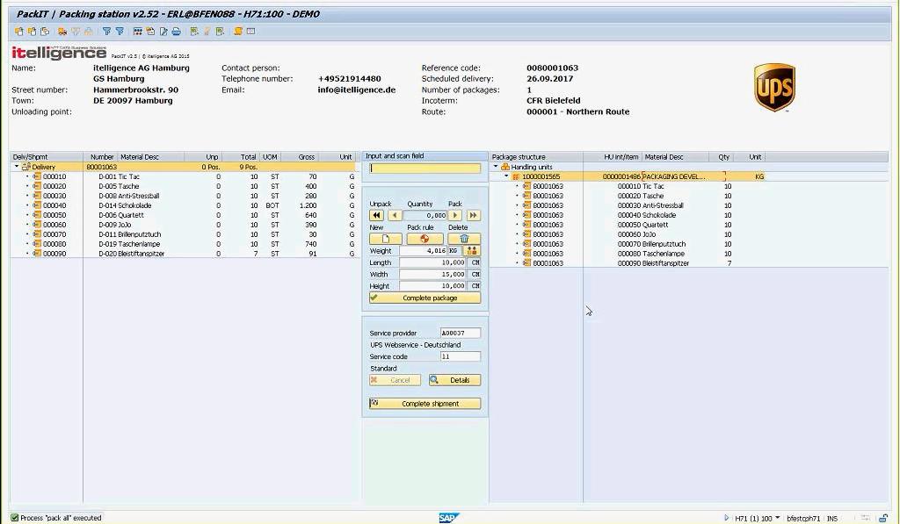Click the orange scroll icon in the toolbar
The width and height of the screenshot is (900, 524).
click(237, 32)
